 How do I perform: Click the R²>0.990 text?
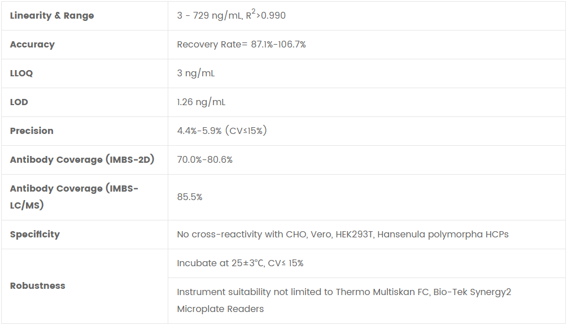coord(265,15)
